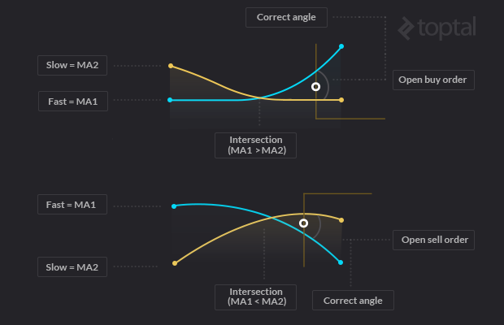Click the top Correct angle label
Viewport: 504px width, 325px height.
(286, 17)
